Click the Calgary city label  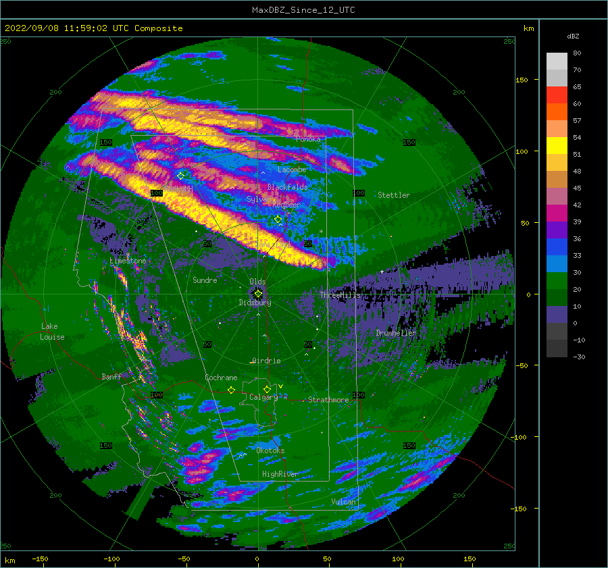pyautogui.click(x=263, y=397)
